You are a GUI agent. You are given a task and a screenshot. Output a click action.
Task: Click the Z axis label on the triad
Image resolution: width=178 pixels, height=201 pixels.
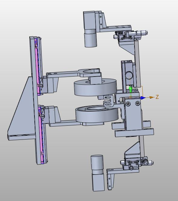[x=157, y=97]
